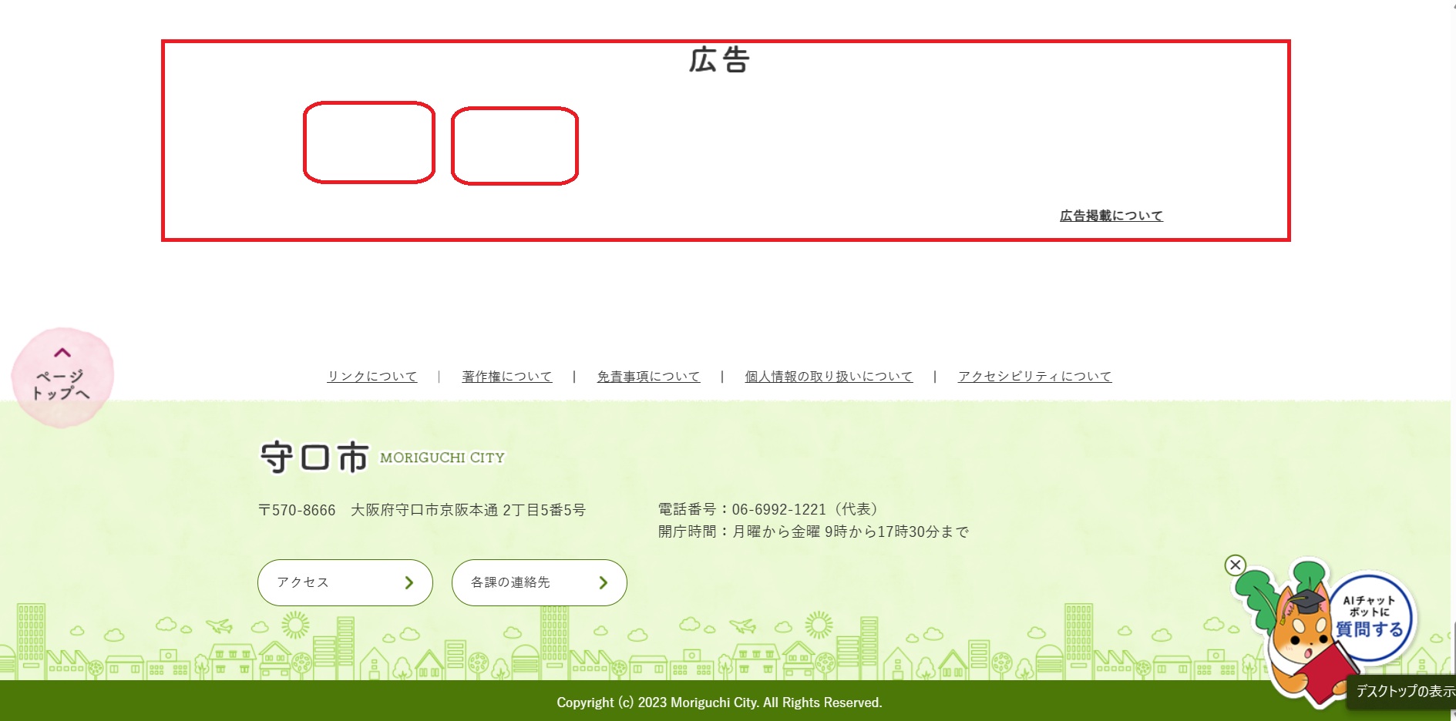Image resolution: width=1456 pixels, height=721 pixels.
Task: Open the first empty advertisement banner
Action: pyautogui.click(x=369, y=143)
